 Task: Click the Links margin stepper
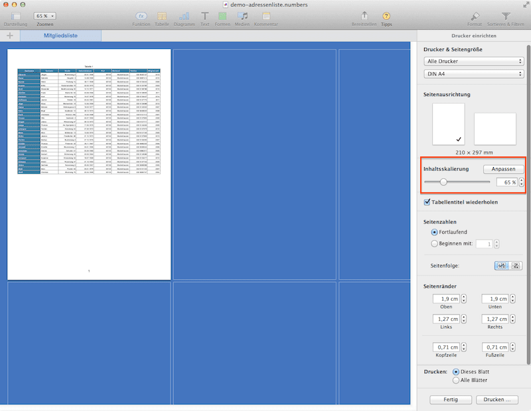[x=463, y=319]
